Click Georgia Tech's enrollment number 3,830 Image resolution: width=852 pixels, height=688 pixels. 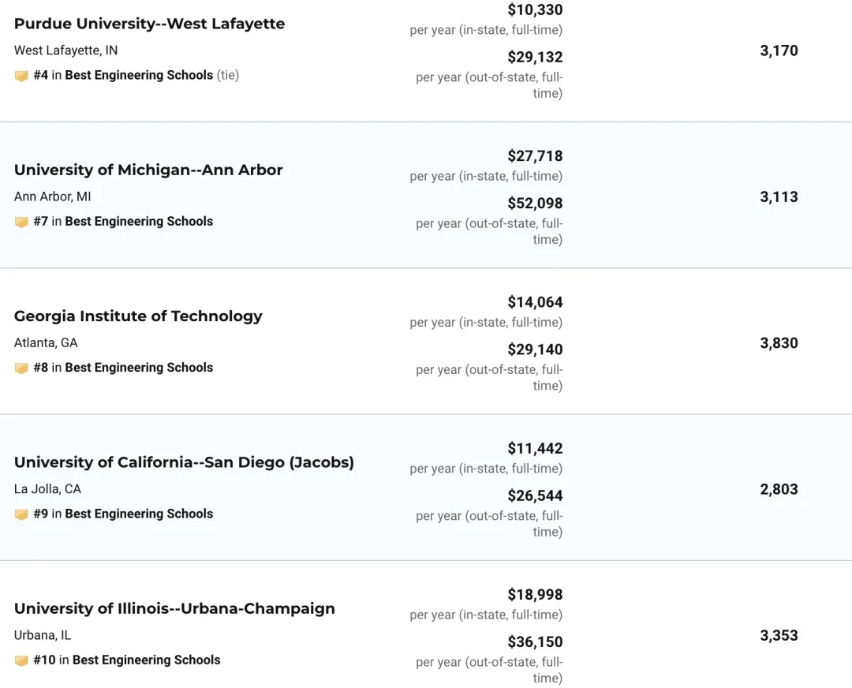point(779,343)
